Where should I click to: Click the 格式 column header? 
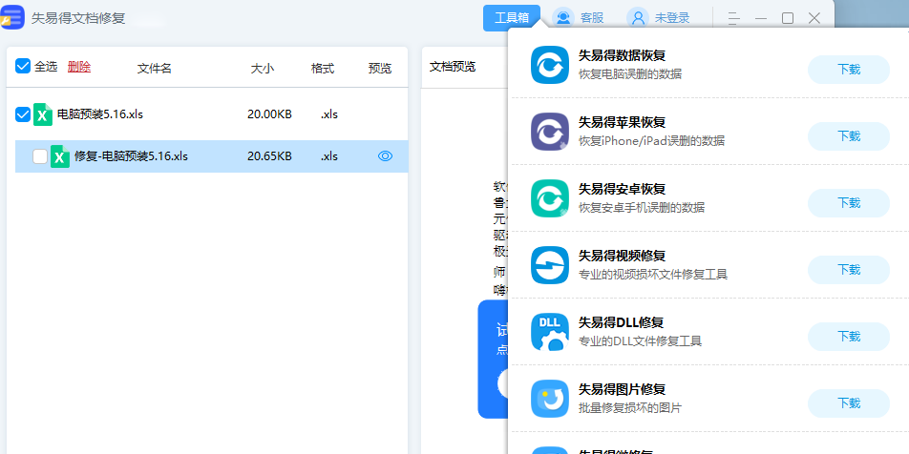tap(323, 69)
